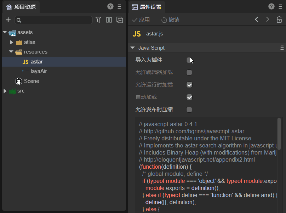Toggle the two-column layout icon
The image size is (286, 213).
(x=109, y=20)
